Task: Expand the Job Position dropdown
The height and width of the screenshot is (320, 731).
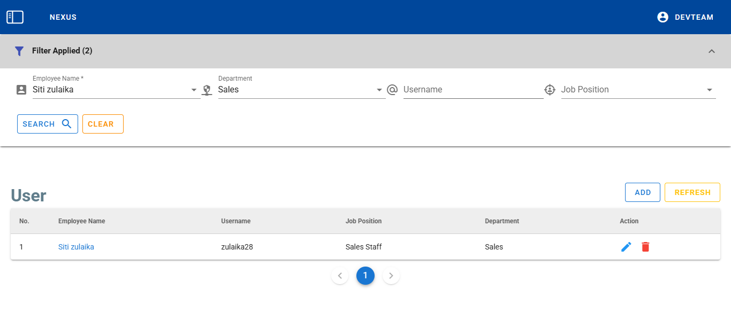Action: tap(709, 90)
